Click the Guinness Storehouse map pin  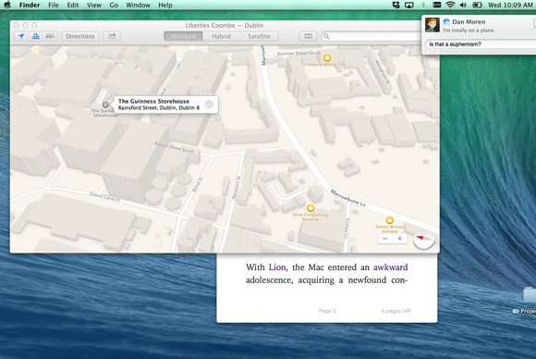pos(105,105)
